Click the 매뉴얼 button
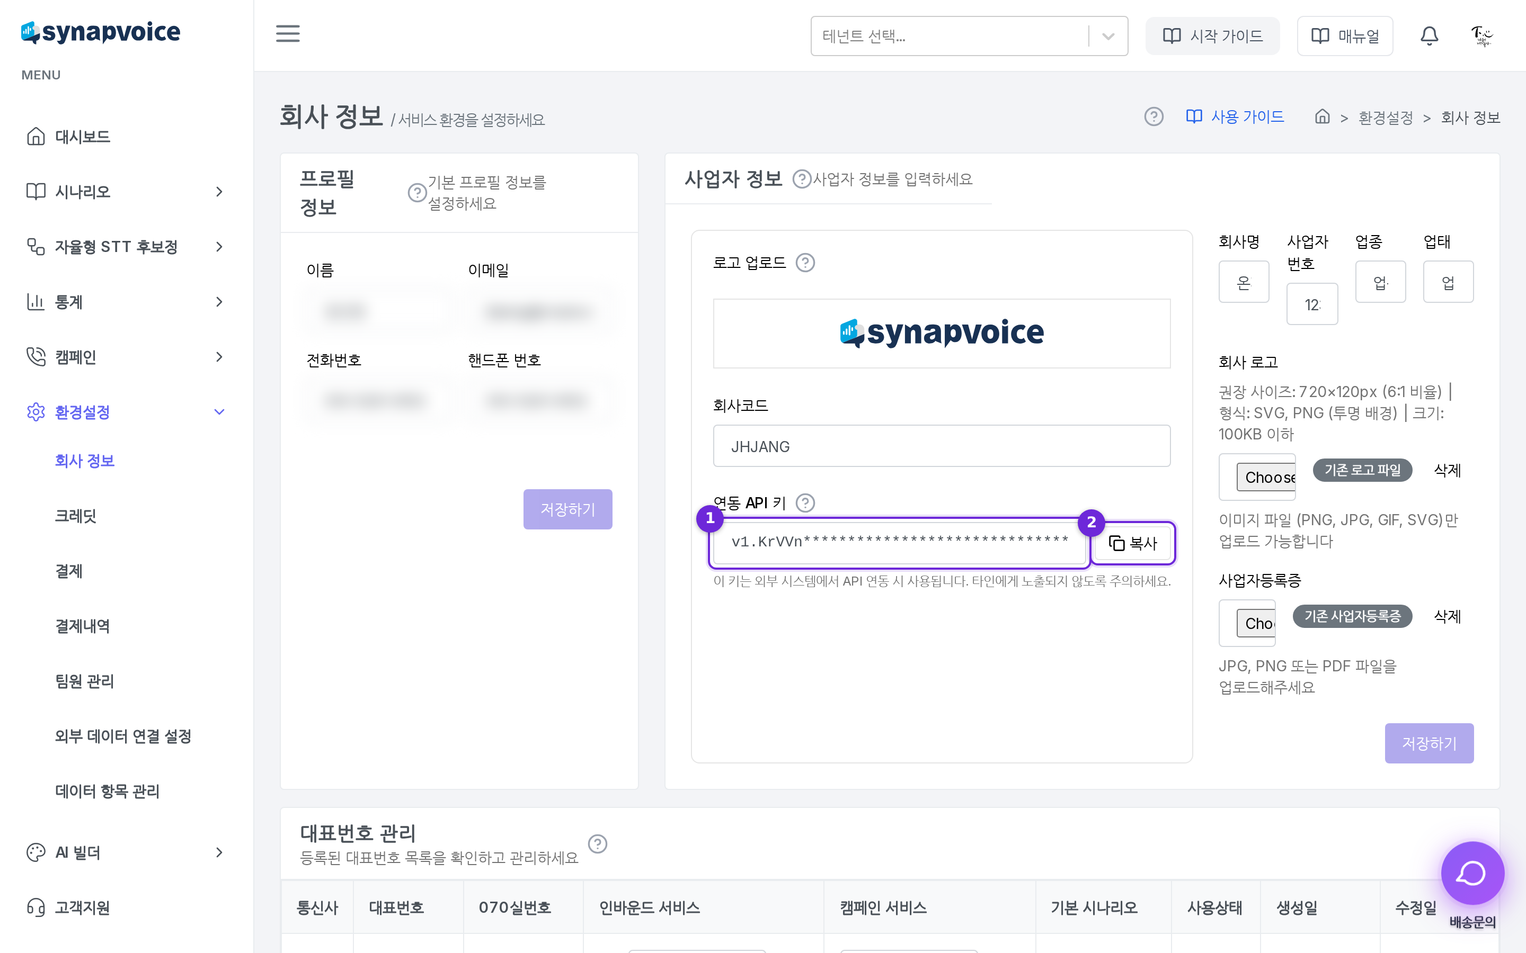Image resolution: width=1526 pixels, height=953 pixels. pyautogui.click(x=1345, y=36)
